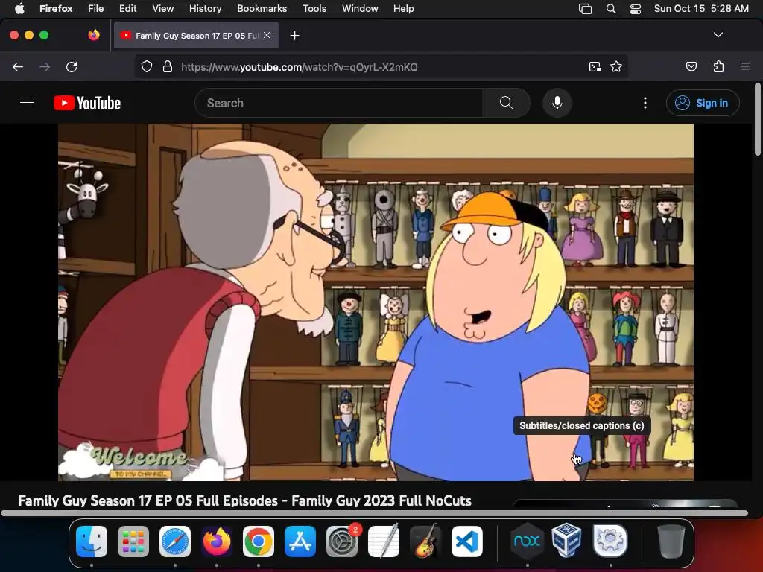Open the Firefox application menu
The image size is (763, 572).
tap(745, 66)
